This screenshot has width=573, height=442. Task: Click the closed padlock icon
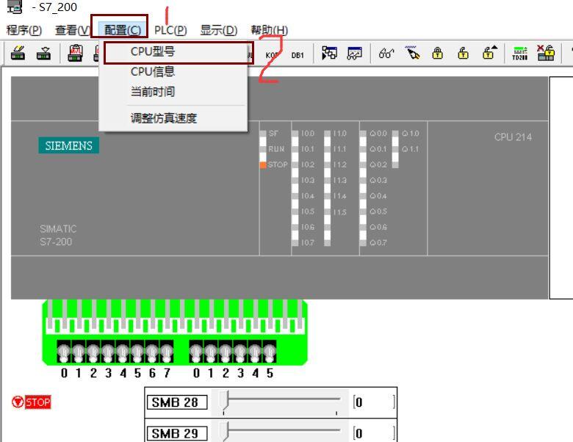(437, 54)
